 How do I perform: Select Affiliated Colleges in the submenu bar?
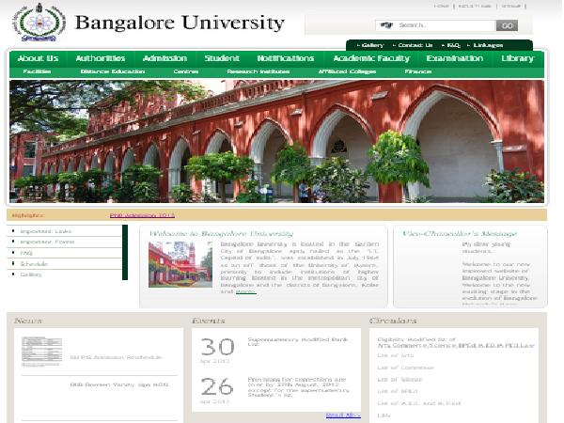348,71
